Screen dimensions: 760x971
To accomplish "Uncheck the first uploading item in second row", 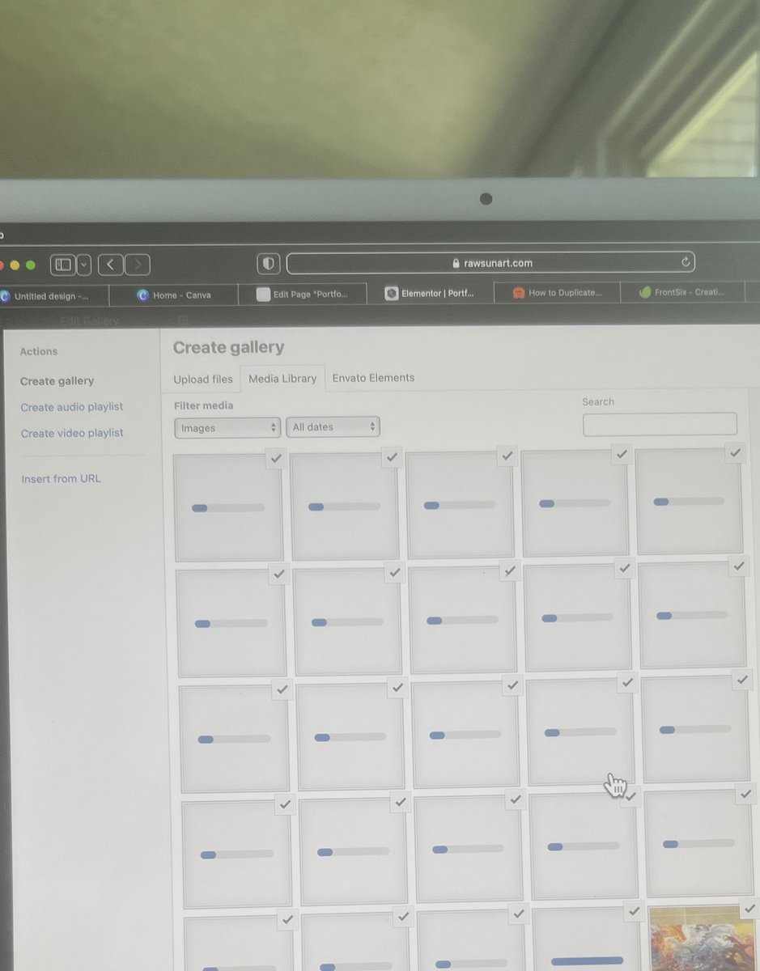I will coord(279,574).
